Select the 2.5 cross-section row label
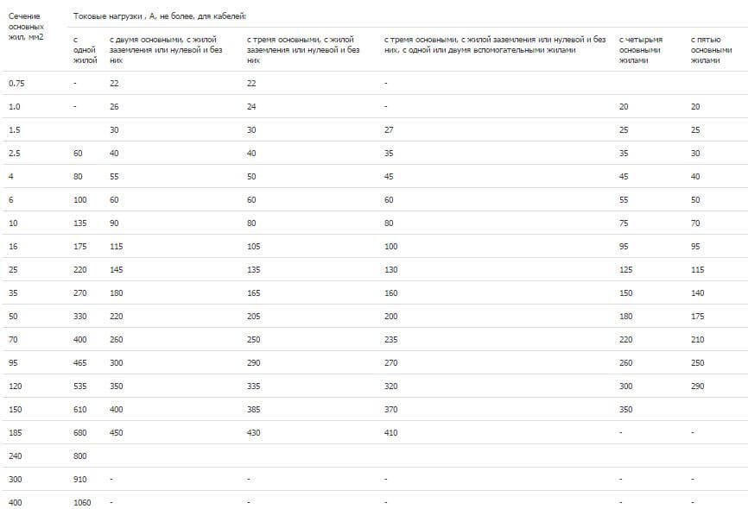 click(14, 153)
